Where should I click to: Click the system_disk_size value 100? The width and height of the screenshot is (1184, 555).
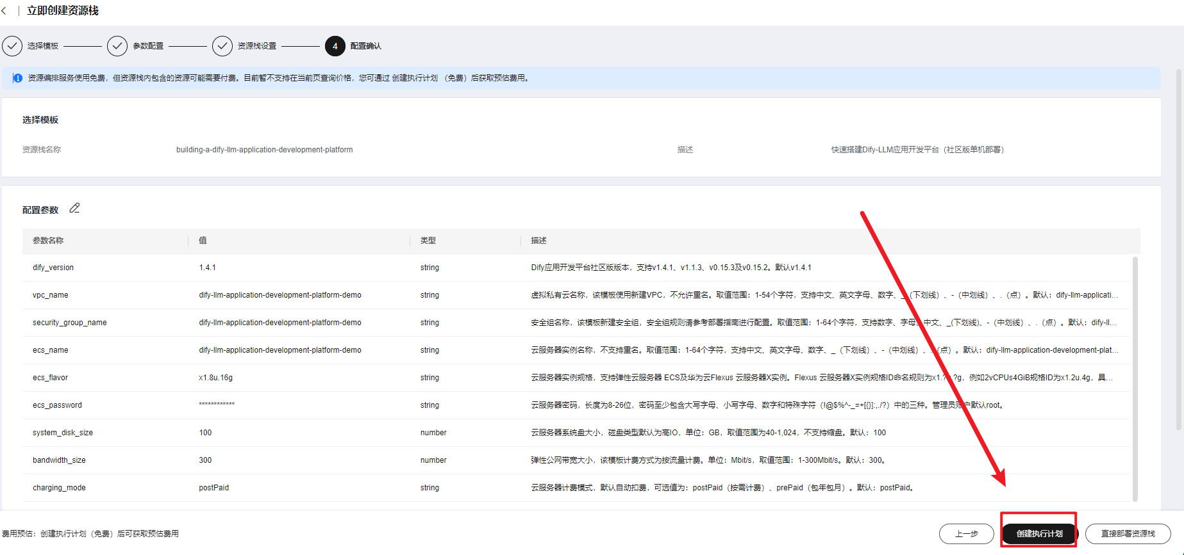[205, 433]
